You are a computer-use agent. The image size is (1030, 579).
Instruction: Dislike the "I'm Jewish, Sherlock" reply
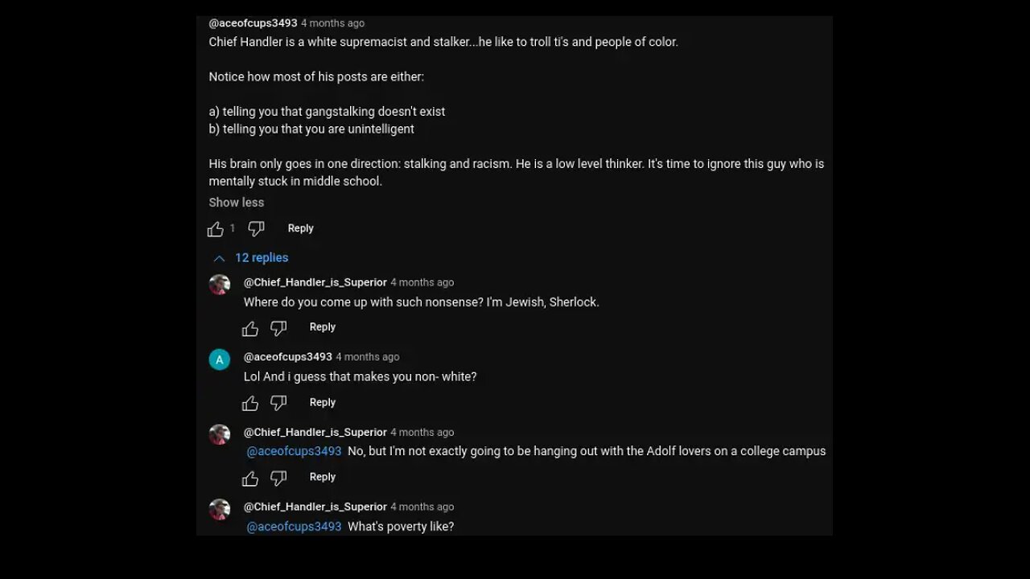(x=278, y=328)
